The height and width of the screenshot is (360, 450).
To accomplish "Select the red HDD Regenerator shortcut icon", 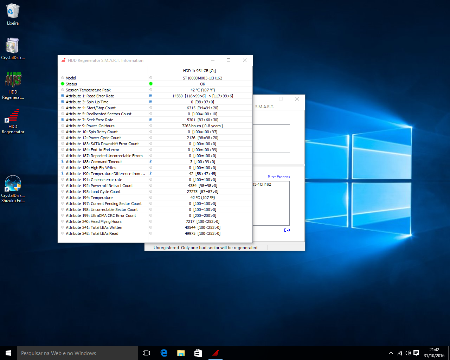I will click(x=13, y=121).
